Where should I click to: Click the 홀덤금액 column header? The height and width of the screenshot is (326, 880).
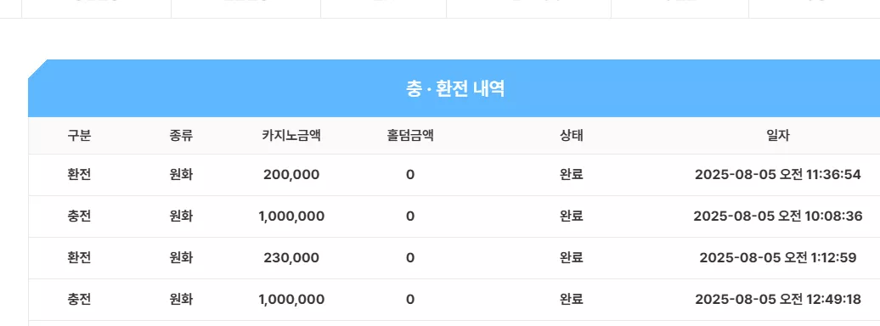[x=410, y=135]
